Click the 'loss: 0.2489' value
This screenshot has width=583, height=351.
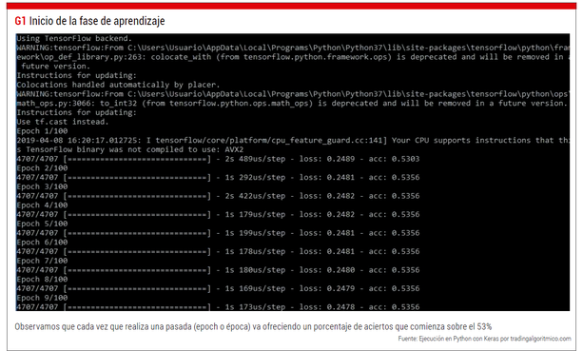click(x=327, y=159)
